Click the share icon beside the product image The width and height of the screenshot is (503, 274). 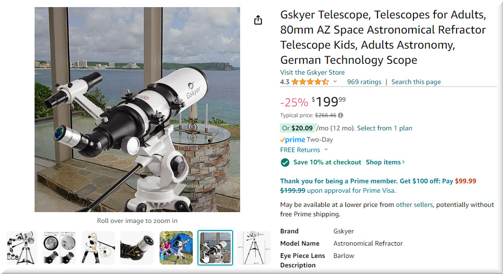point(258,20)
